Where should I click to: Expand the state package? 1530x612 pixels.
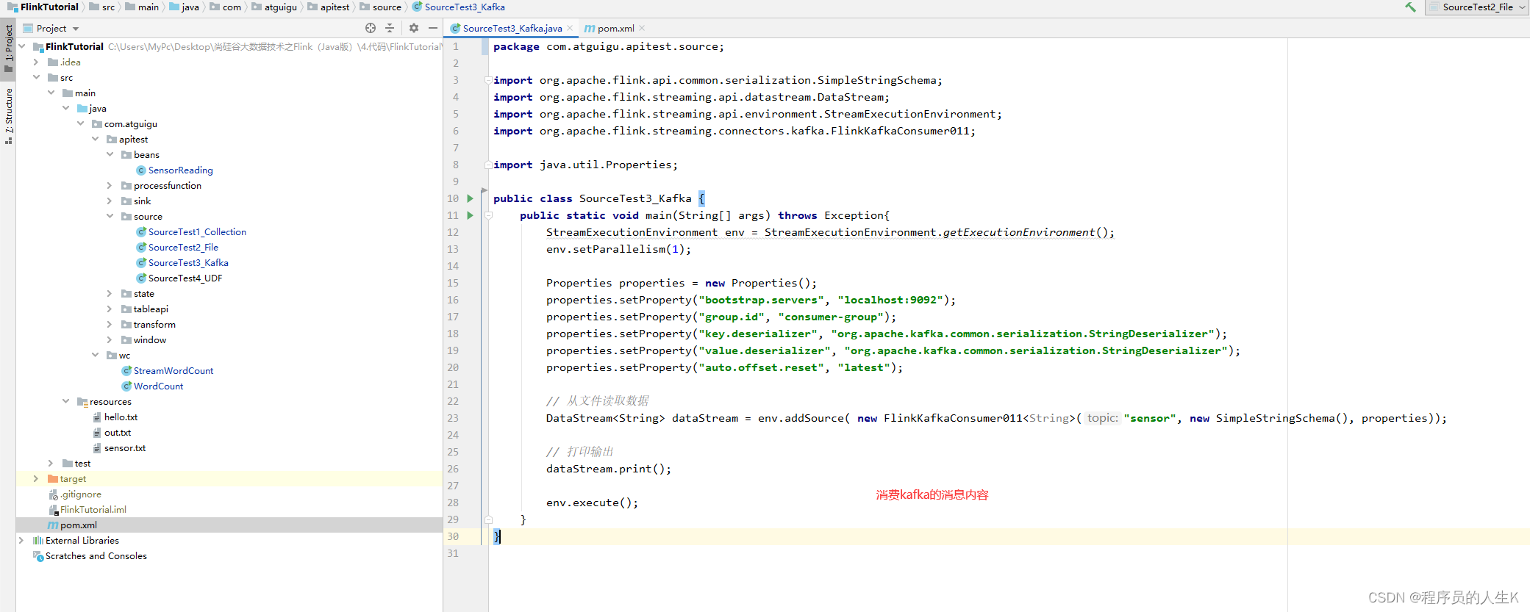(x=110, y=294)
